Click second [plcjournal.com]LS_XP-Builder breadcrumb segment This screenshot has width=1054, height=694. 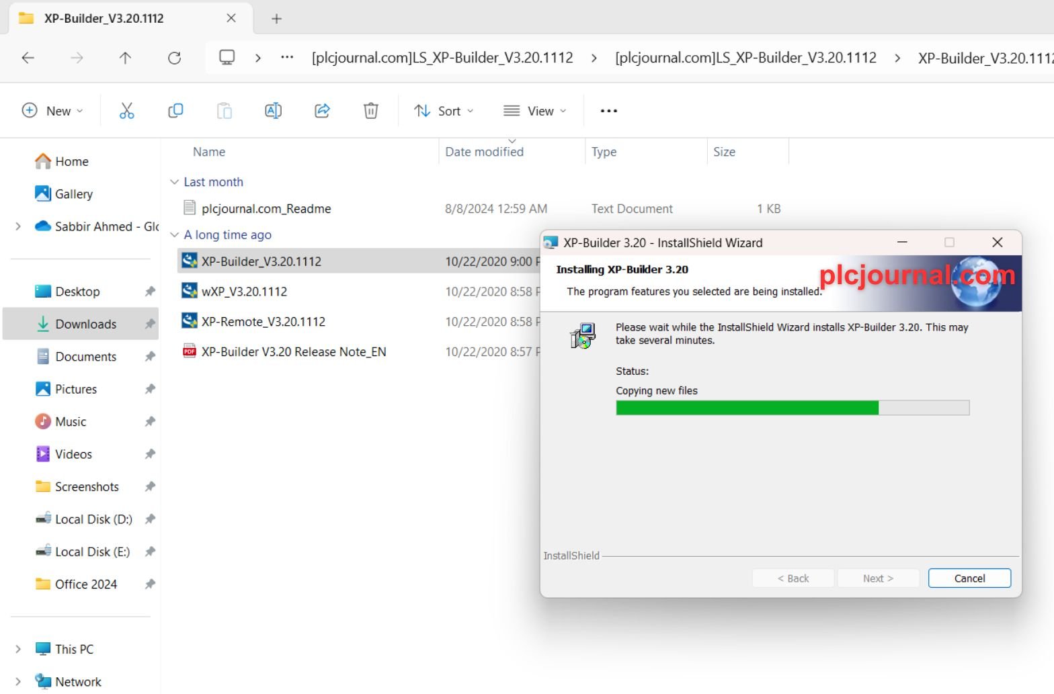click(x=745, y=58)
